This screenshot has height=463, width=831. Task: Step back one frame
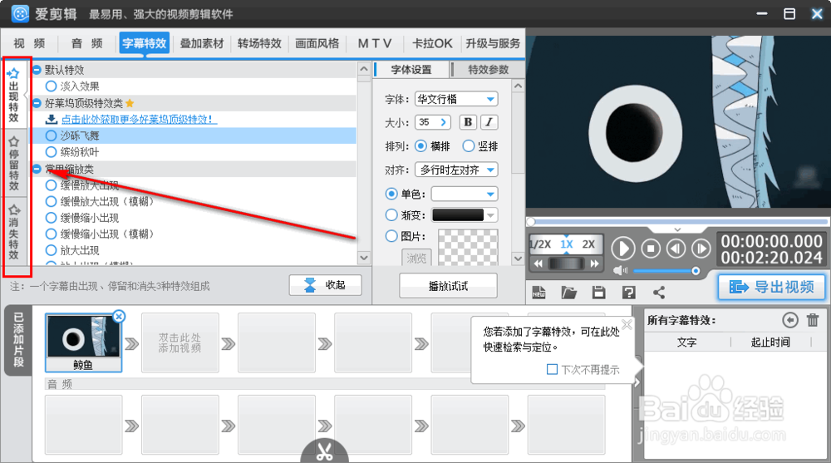click(676, 249)
